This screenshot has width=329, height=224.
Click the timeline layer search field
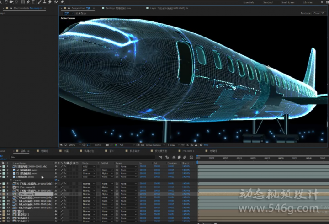(83, 157)
